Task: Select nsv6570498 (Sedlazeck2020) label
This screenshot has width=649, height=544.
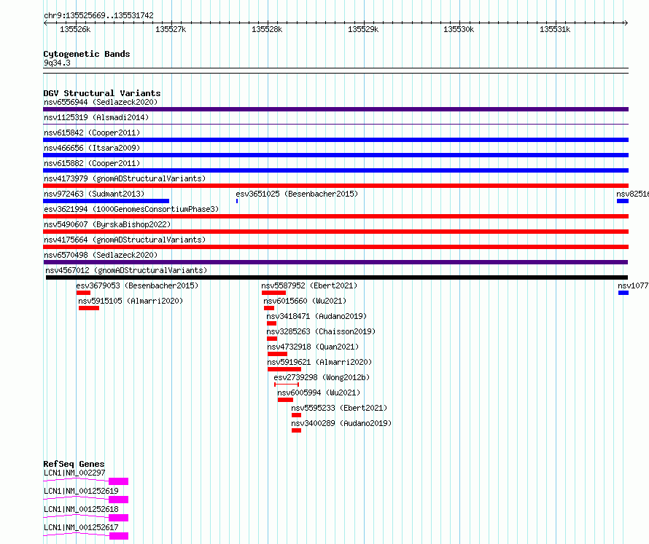Action: pyautogui.click(x=101, y=255)
